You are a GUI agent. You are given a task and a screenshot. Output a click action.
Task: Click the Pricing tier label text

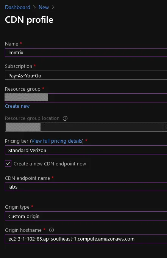pyautogui.click(x=17, y=141)
